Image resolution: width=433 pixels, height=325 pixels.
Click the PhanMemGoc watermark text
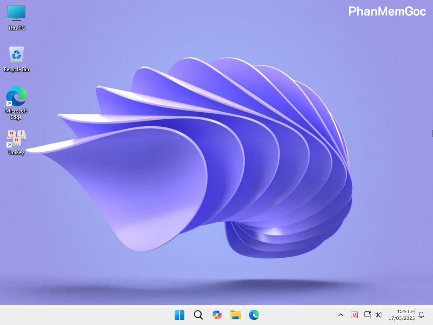(387, 11)
